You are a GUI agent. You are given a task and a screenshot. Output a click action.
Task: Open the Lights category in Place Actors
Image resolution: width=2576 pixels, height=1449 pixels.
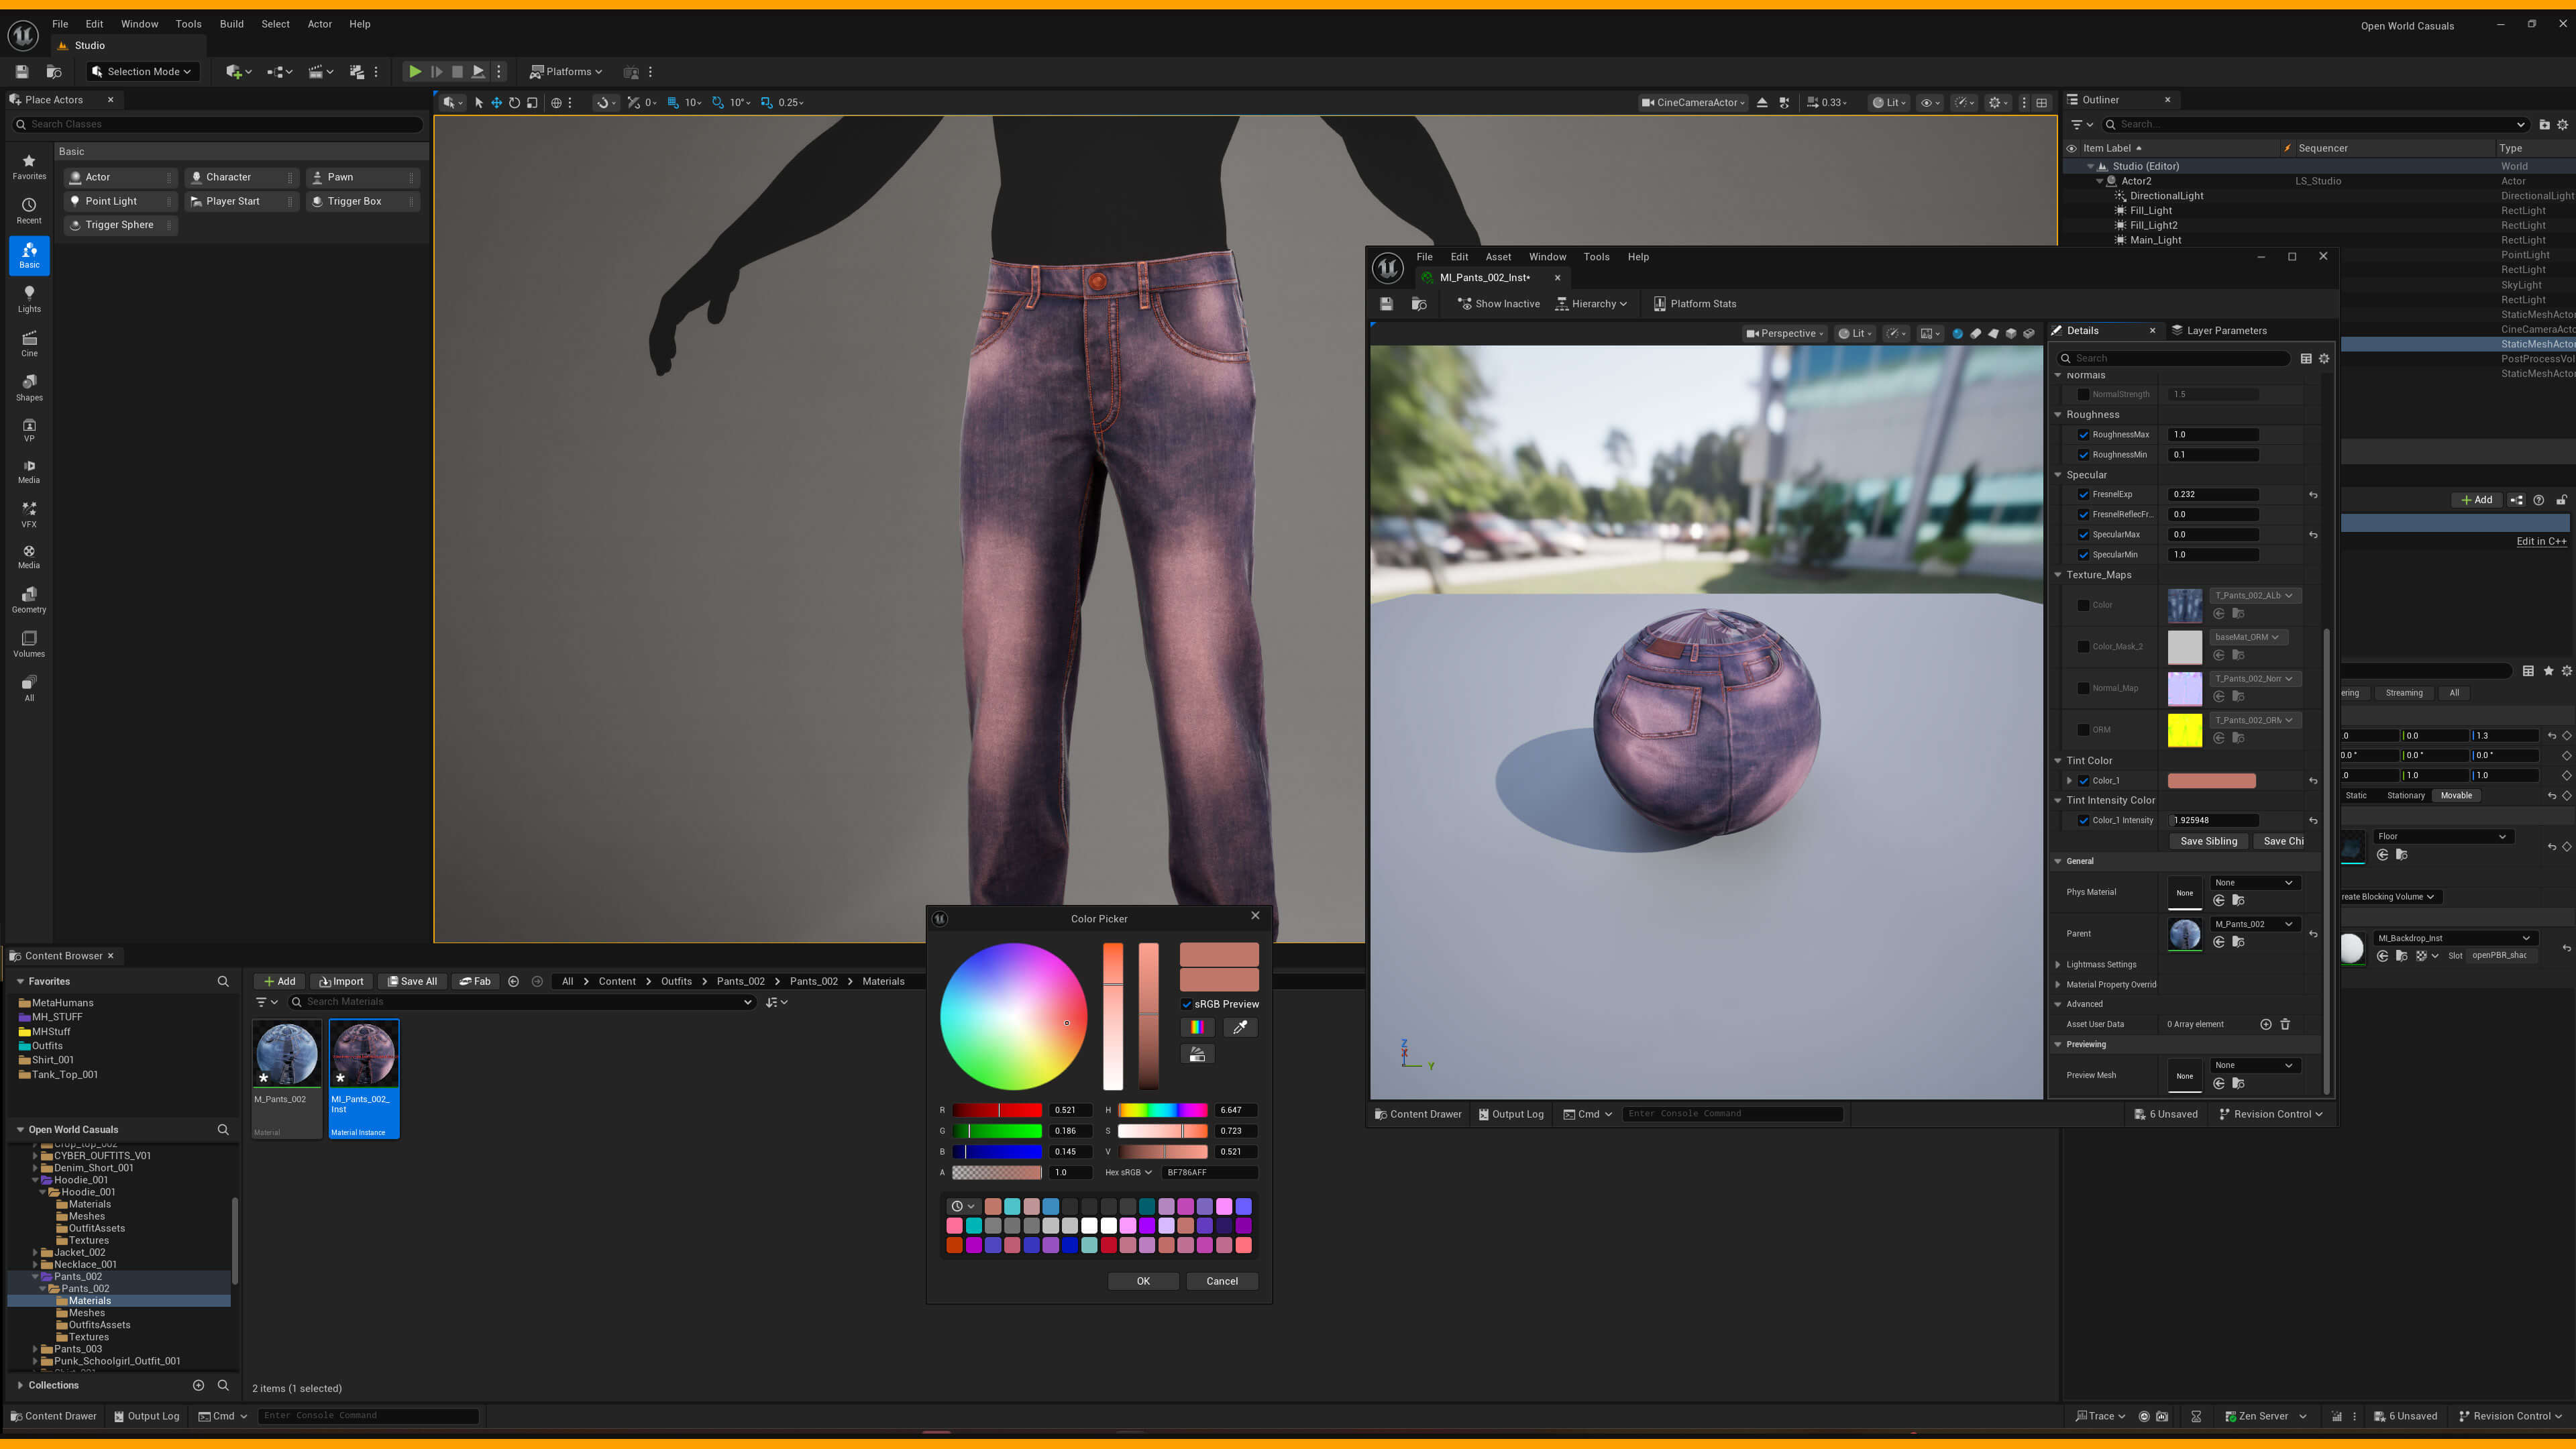click(x=29, y=298)
